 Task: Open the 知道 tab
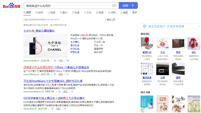point(76,13)
